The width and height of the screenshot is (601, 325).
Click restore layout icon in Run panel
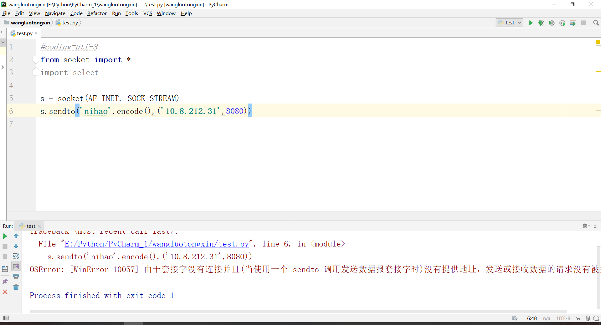click(x=5, y=269)
